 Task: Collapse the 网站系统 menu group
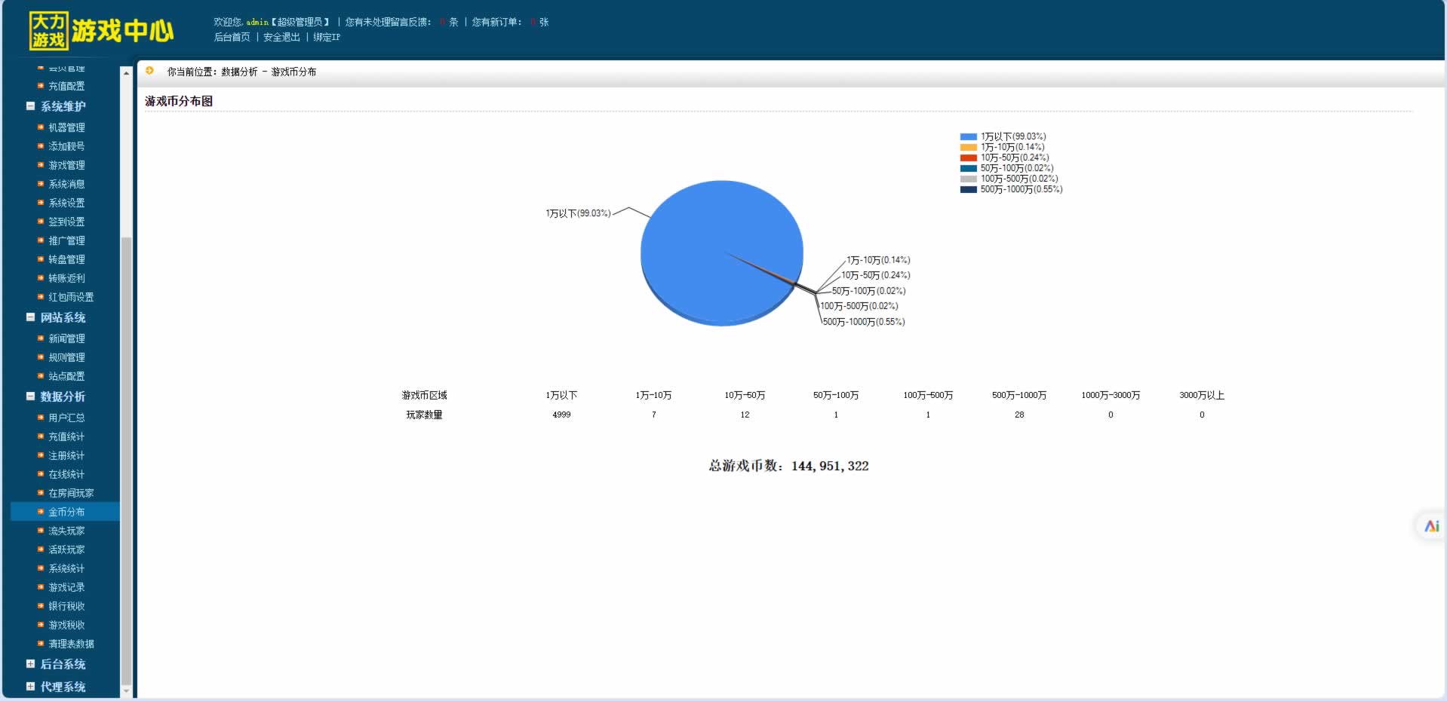click(x=31, y=317)
